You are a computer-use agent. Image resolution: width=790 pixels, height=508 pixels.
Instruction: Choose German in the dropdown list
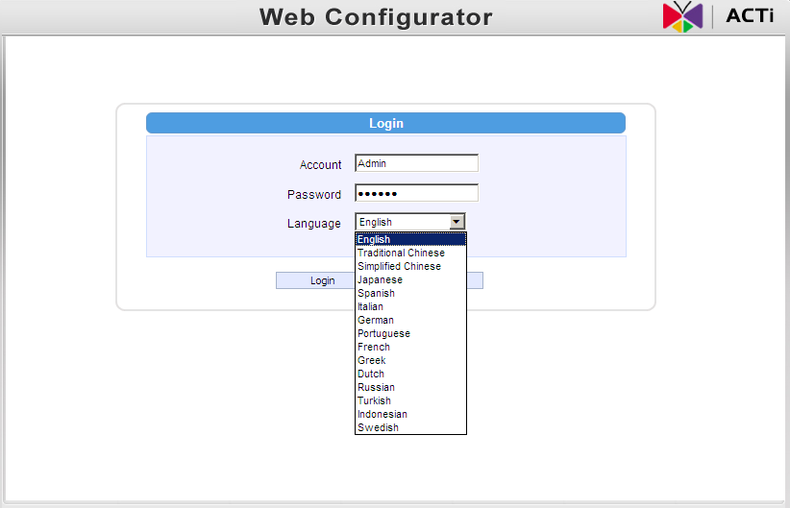[410, 320]
